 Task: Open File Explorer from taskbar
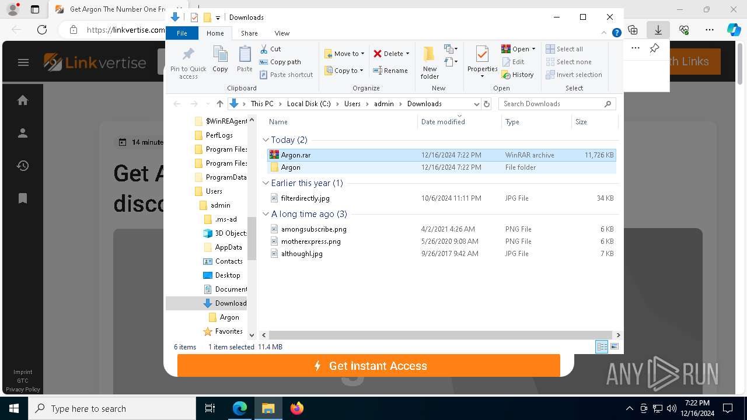coord(268,408)
